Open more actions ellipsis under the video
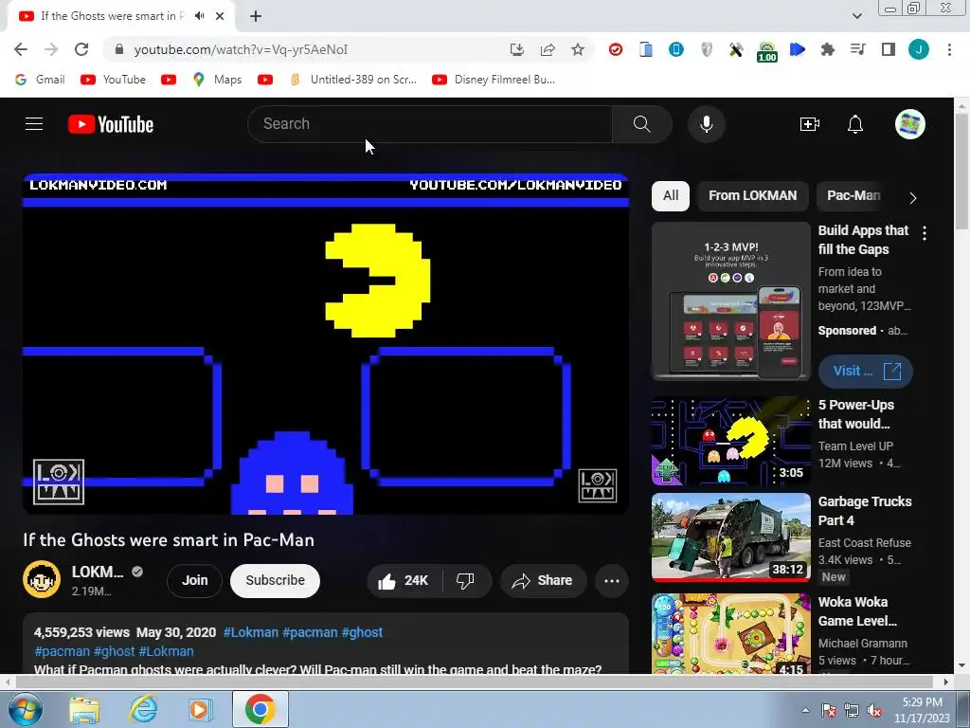Image resolution: width=970 pixels, height=728 pixels. [x=611, y=581]
